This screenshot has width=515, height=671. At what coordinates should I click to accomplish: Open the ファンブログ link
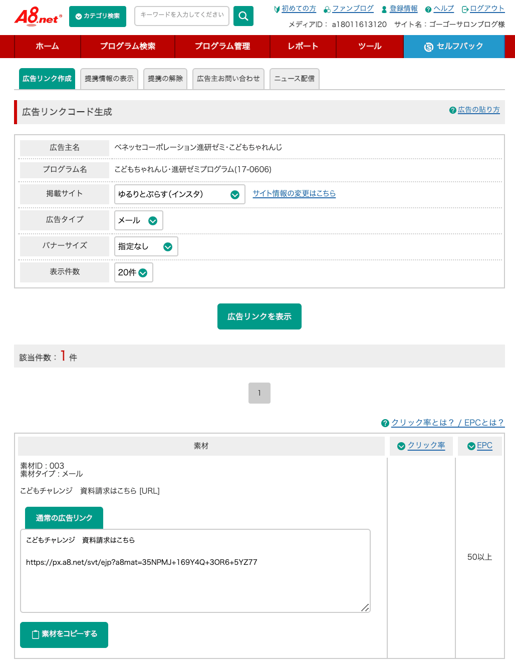tap(353, 9)
